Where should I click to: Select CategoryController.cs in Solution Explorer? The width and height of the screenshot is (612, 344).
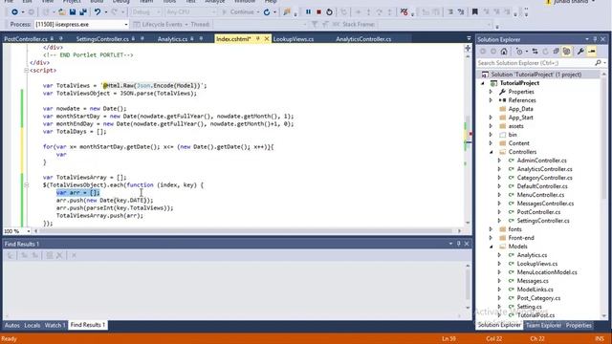[544, 178]
